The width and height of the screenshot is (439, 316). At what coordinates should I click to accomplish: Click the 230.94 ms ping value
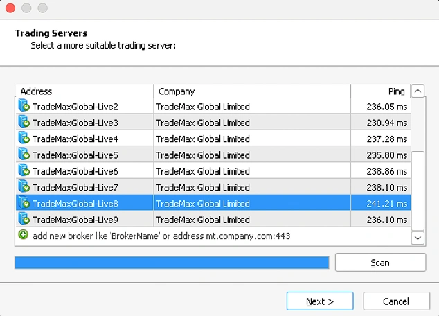click(x=386, y=123)
